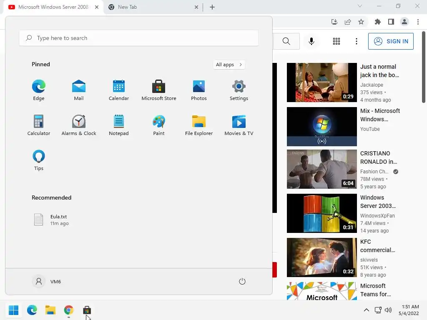Switch to Chrome from the taskbar
The image size is (427, 320).
point(69,310)
